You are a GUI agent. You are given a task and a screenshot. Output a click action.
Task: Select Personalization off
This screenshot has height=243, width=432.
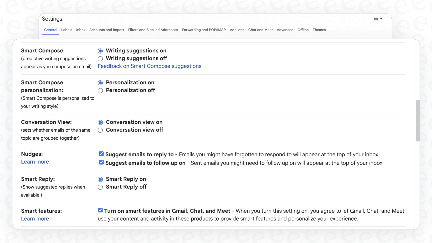[100, 91]
